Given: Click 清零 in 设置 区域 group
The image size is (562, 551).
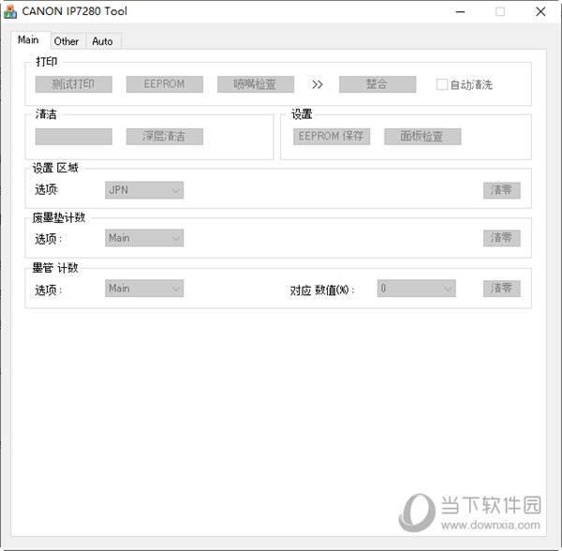Looking at the screenshot, I should (501, 190).
